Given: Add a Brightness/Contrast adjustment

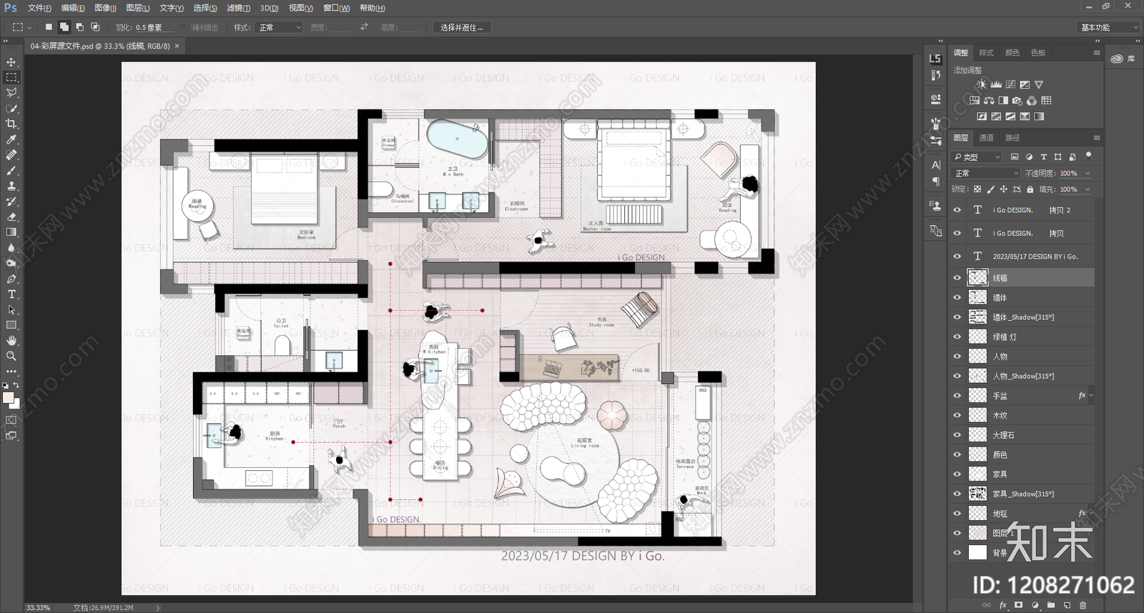Looking at the screenshot, I should pos(982,84).
